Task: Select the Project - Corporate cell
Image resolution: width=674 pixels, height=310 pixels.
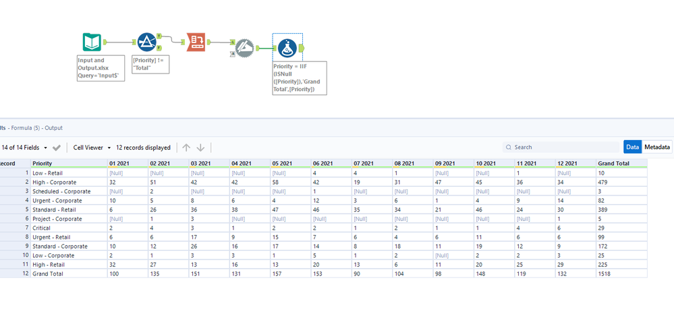Action: click(69, 218)
